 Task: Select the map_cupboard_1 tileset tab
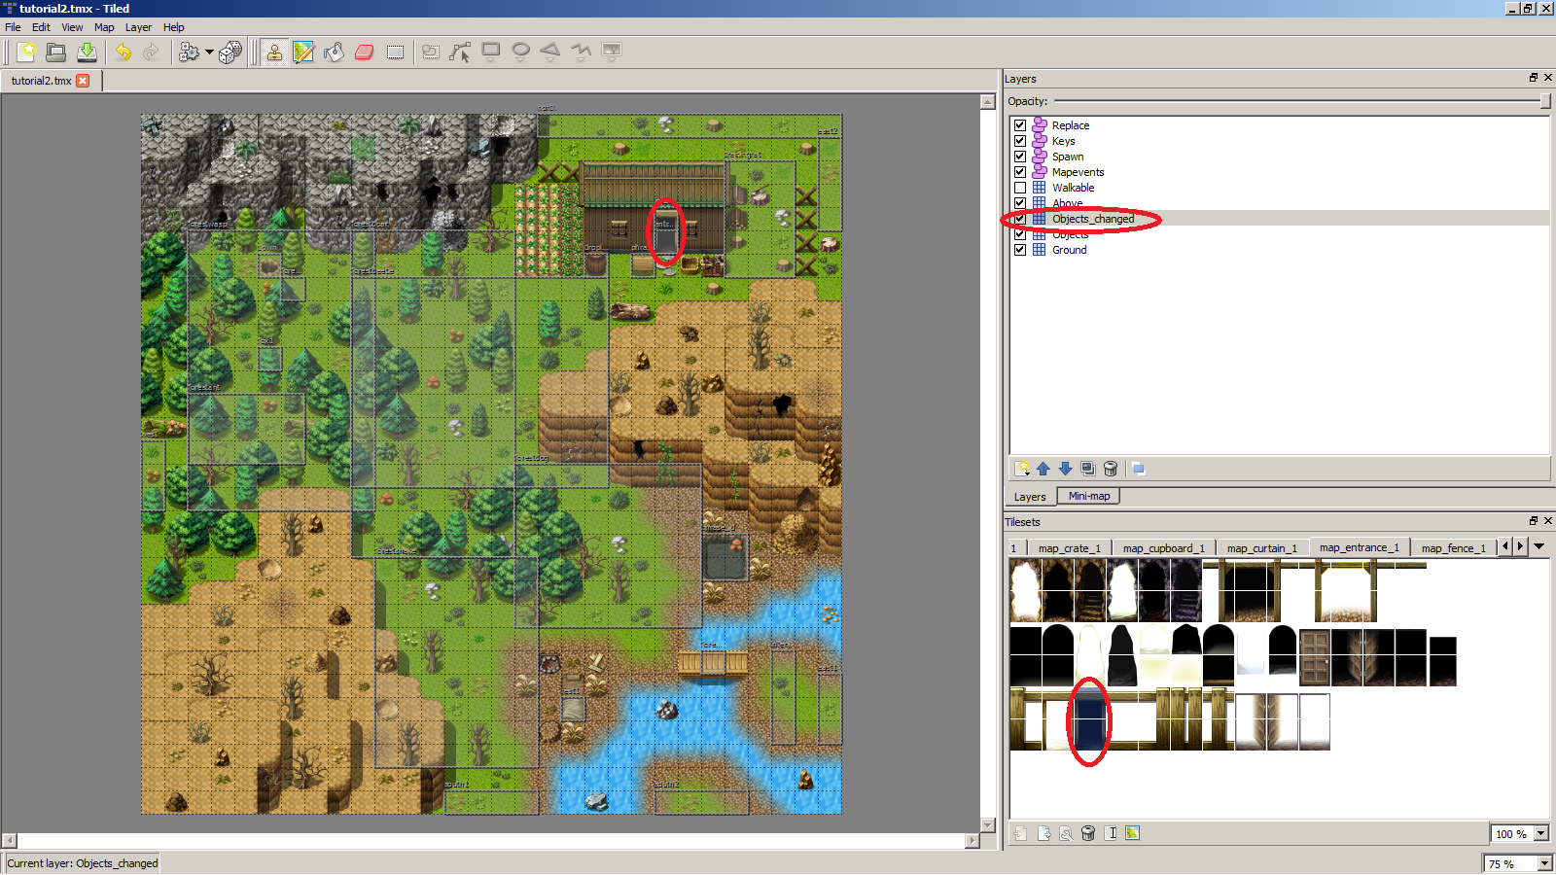click(x=1163, y=548)
